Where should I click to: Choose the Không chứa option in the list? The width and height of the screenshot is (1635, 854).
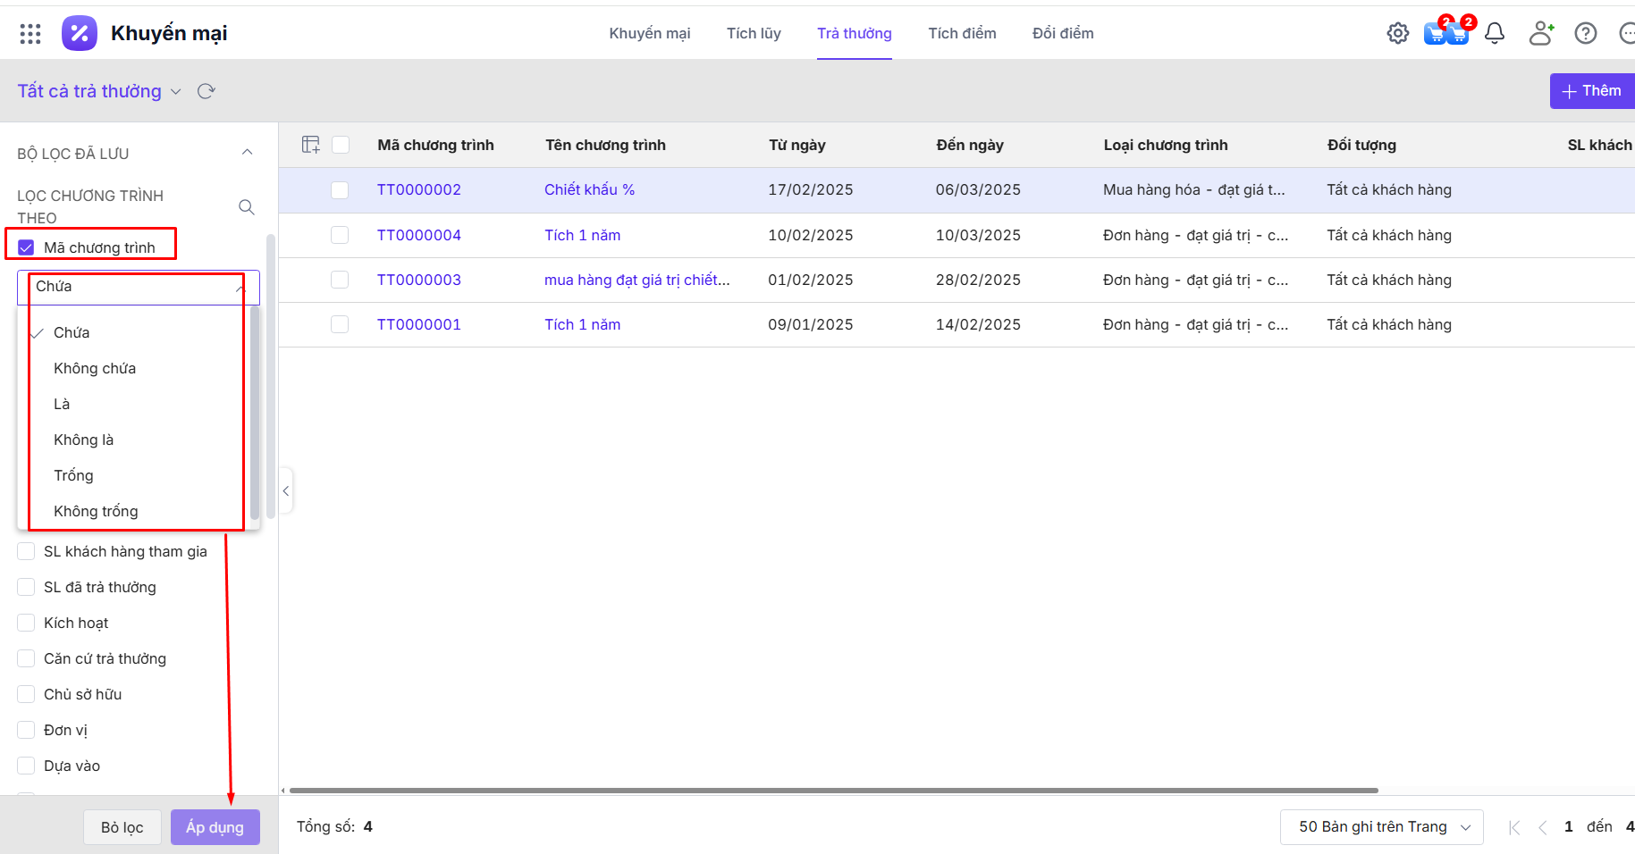click(95, 368)
